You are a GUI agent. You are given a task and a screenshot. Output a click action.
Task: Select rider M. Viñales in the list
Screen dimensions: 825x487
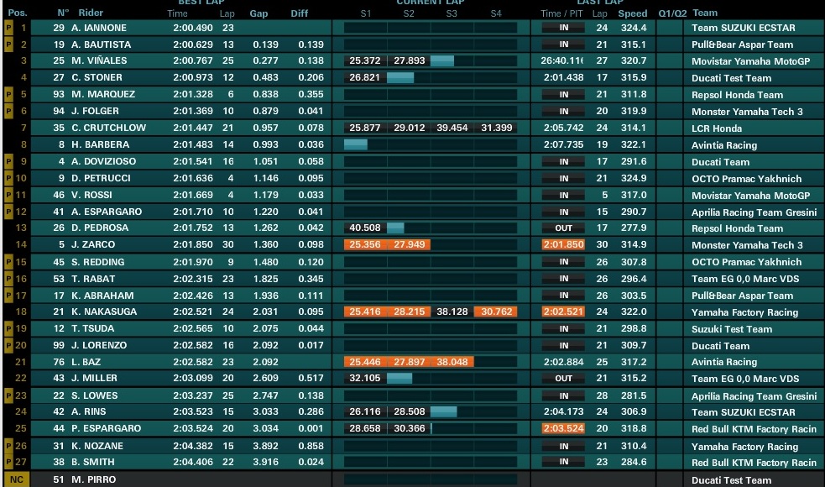99,61
